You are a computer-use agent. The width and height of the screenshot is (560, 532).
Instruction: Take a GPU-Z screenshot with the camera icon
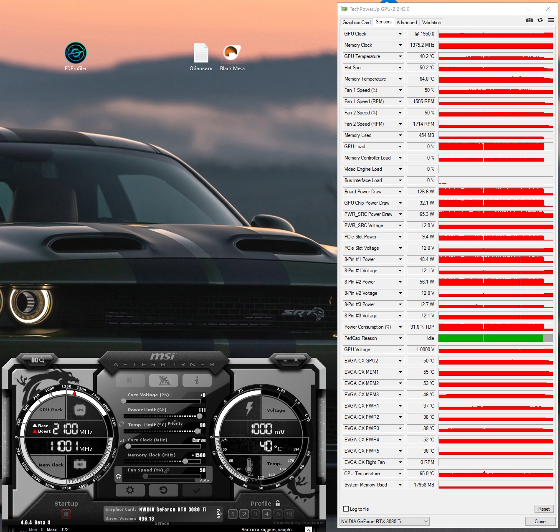pyautogui.click(x=530, y=20)
